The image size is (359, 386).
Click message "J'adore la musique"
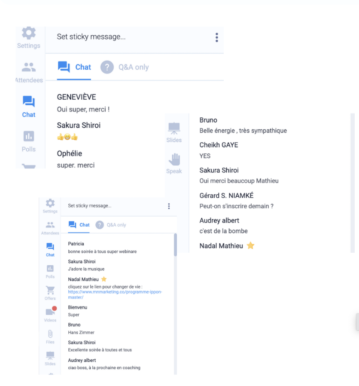86,269
